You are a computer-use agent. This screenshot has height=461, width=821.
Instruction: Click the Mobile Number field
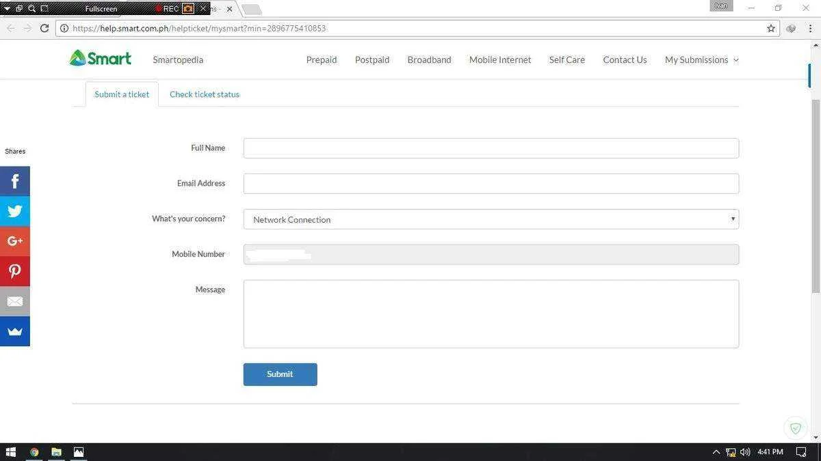[x=491, y=255]
